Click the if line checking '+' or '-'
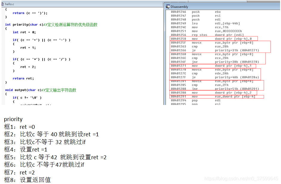Image resolution: width=281 pixels, height=184 pixels. [41, 40]
